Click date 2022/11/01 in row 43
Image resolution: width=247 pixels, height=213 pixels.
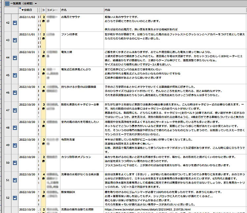27,34
